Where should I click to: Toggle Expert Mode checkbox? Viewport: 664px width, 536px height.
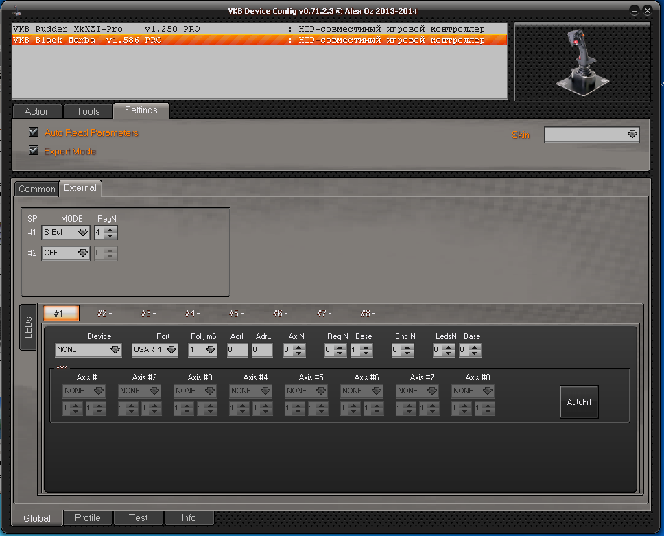point(34,150)
